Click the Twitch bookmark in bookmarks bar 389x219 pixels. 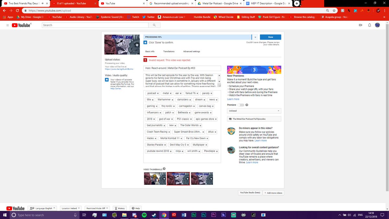(x=133, y=17)
